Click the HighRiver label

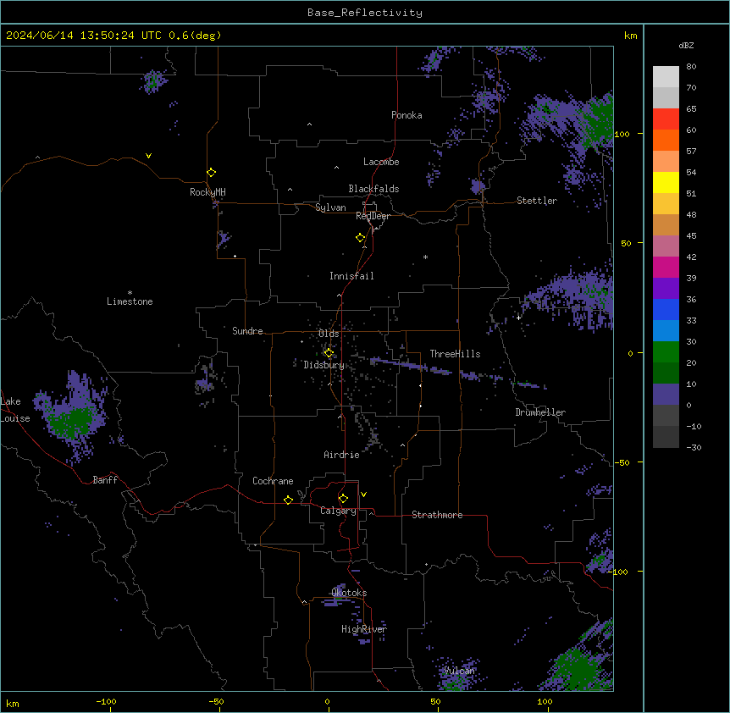[x=364, y=629]
